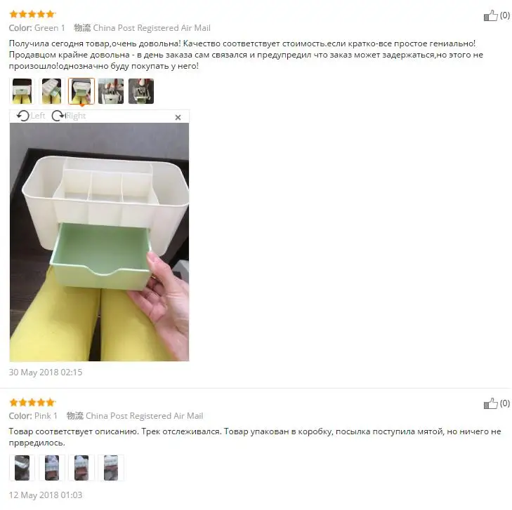Open the second thumbnail in the Green 1 review
The height and width of the screenshot is (510, 512).
click(x=51, y=91)
